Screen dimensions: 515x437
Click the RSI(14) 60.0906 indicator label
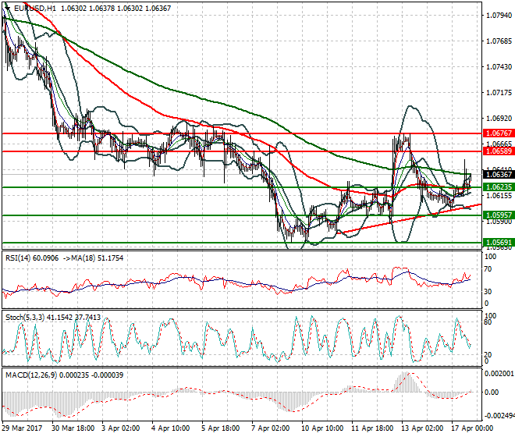pos(32,258)
